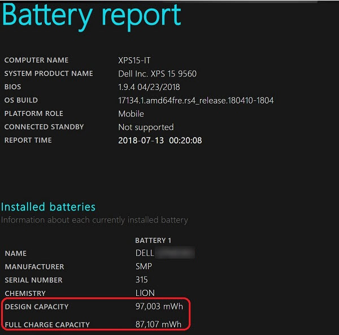This screenshot has width=339, height=335.
Task: Select the Mobile platform role value
Action: (131, 114)
